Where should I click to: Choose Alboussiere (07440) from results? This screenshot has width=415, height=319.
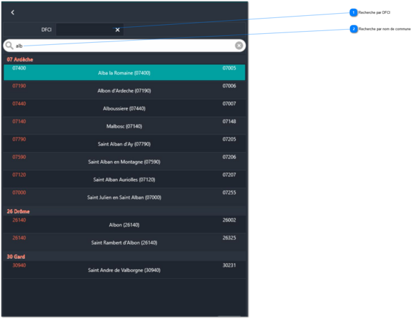point(124,108)
